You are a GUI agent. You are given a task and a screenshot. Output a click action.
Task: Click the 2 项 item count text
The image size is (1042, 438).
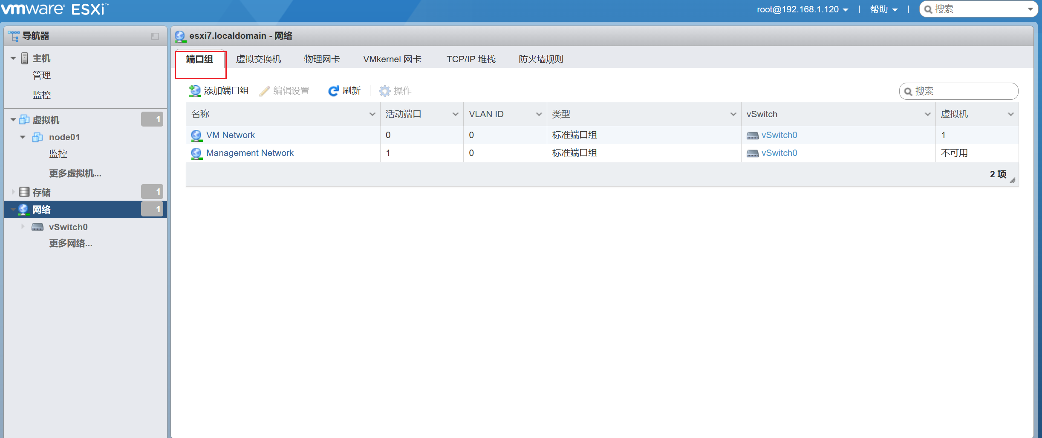click(998, 174)
